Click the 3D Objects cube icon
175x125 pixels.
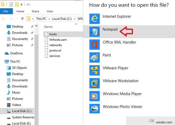(x=9, y=68)
